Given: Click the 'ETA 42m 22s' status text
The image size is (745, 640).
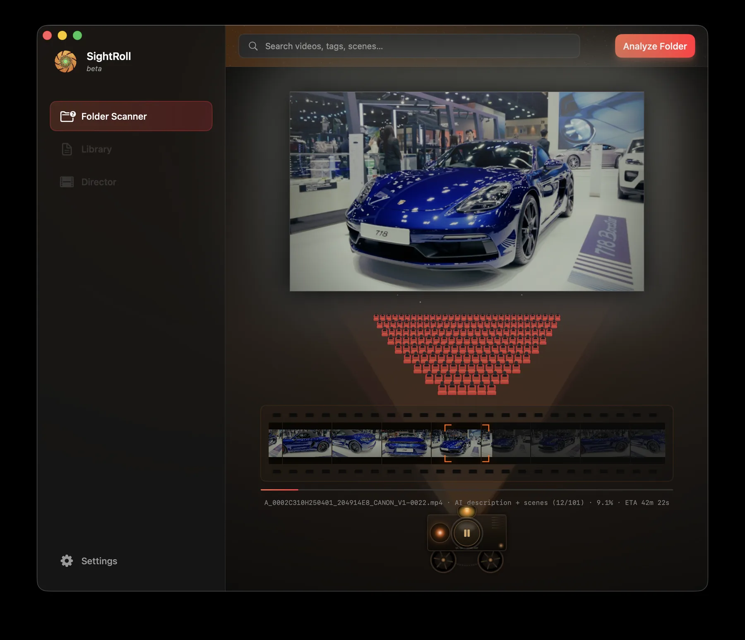Looking at the screenshot, I should click(647, 503).
